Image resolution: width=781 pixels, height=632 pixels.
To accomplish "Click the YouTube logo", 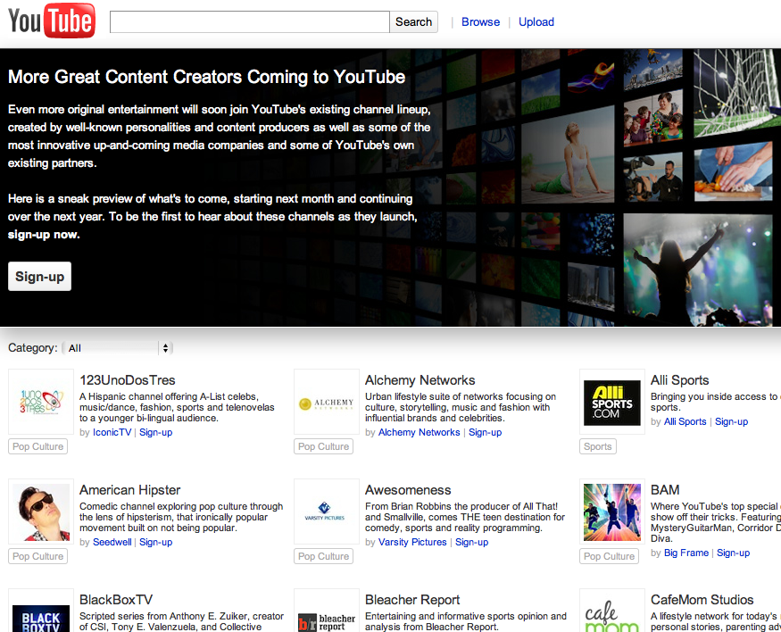I will tap(51, 21).
